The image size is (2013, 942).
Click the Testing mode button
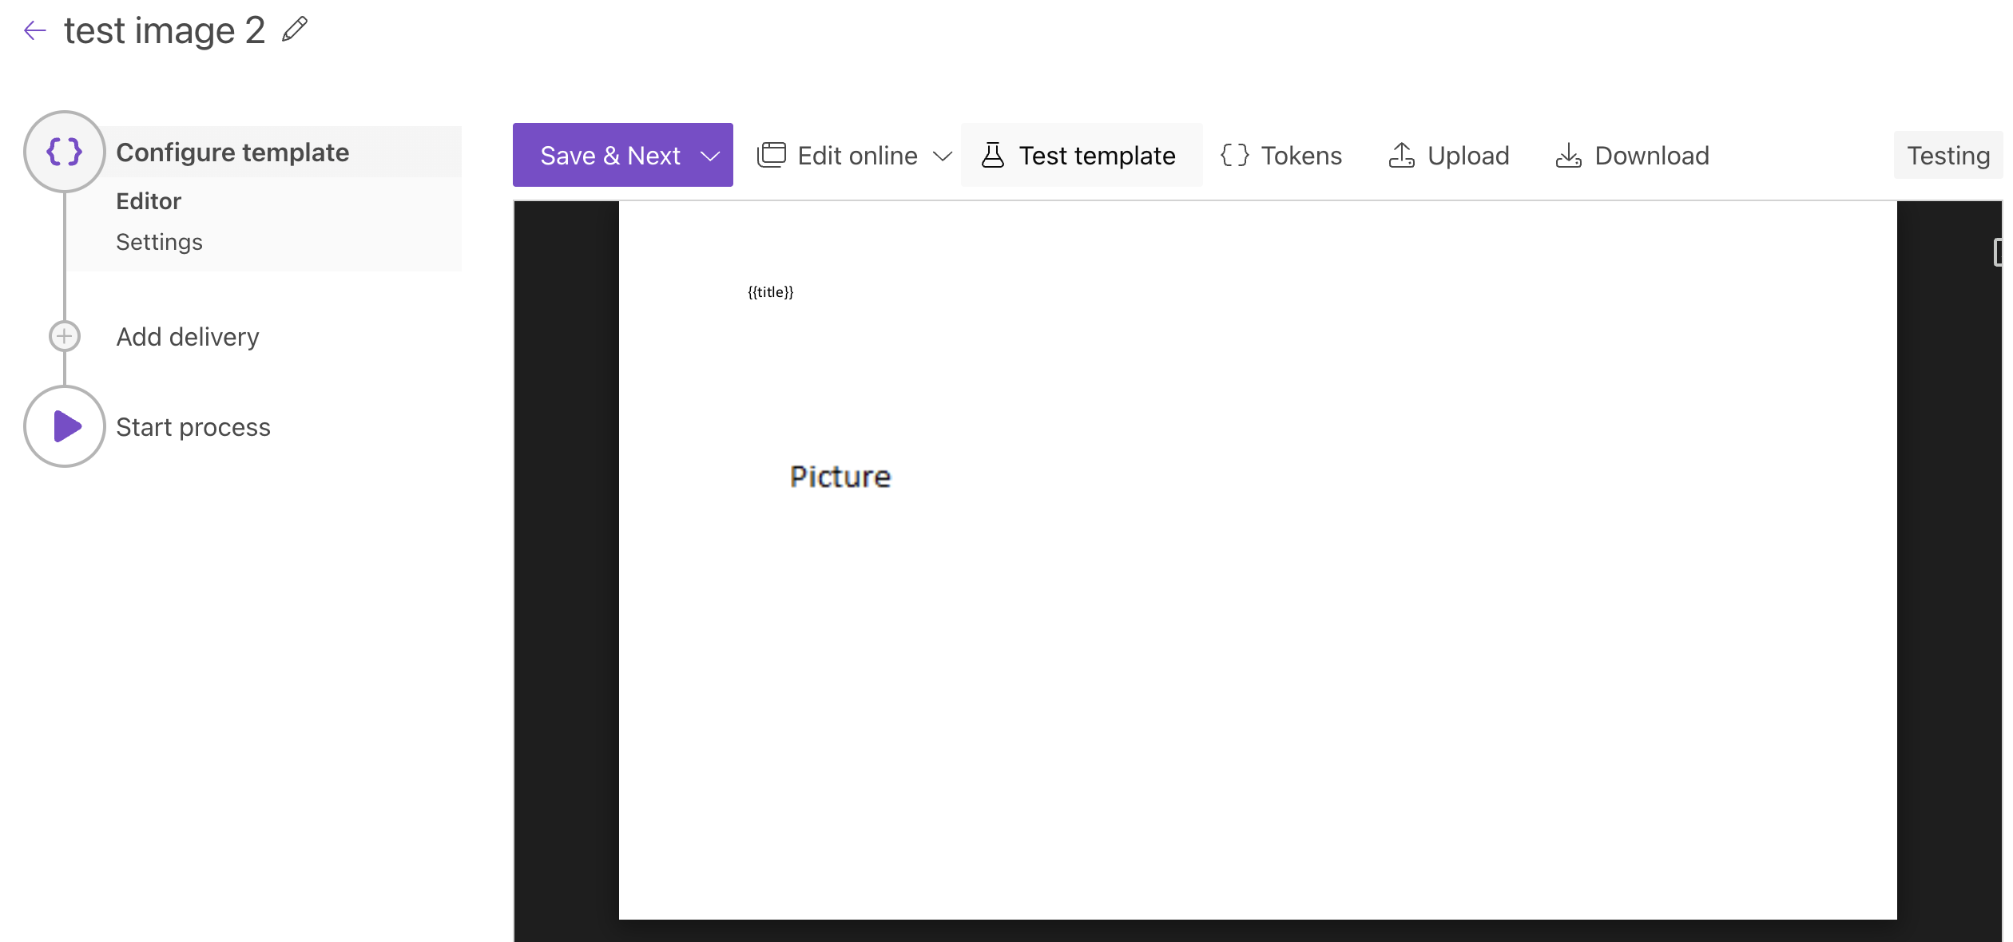tap(1947, 155)
